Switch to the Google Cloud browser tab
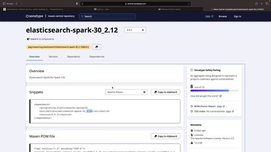The image size is (271, 152). coord(34,9)
